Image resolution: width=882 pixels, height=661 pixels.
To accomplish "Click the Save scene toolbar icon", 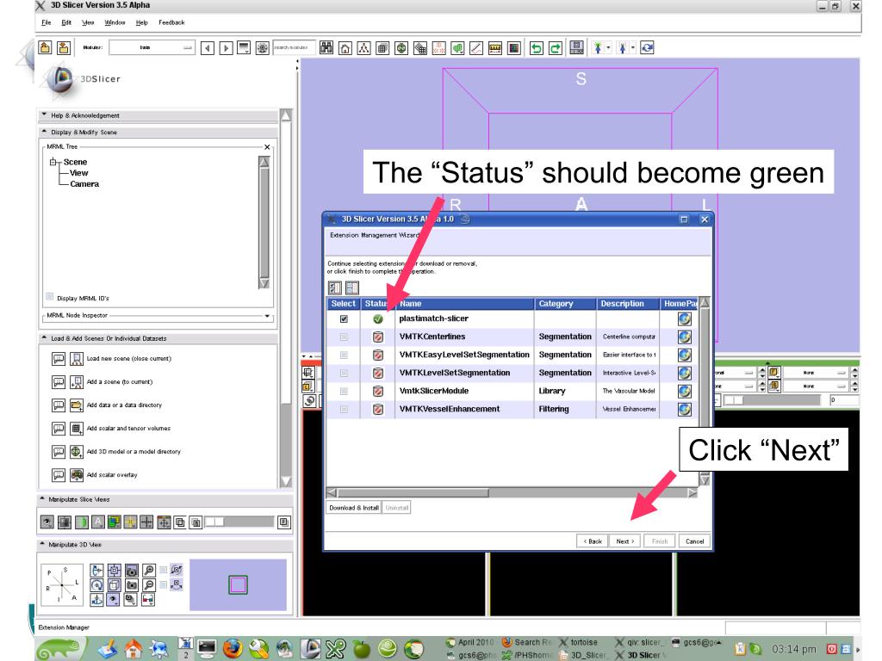I will [64, 48].
